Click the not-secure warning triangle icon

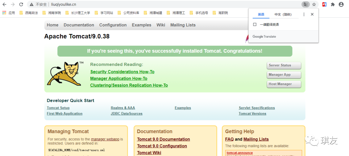(x=32, y=5)
